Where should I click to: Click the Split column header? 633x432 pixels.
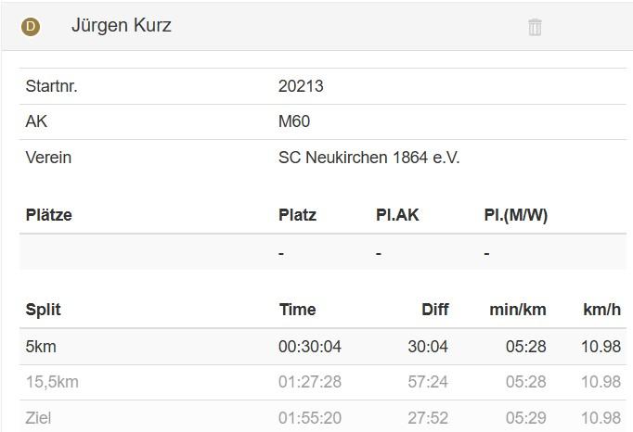44,310
